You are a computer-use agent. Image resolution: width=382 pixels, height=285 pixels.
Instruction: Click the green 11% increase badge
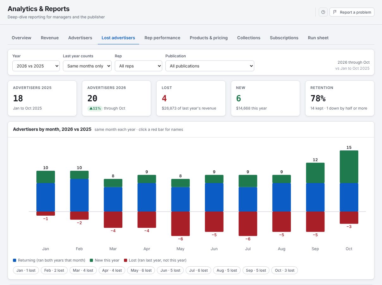95,108
